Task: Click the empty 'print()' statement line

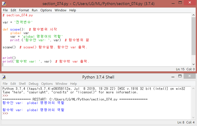Action: coord(9,58)
